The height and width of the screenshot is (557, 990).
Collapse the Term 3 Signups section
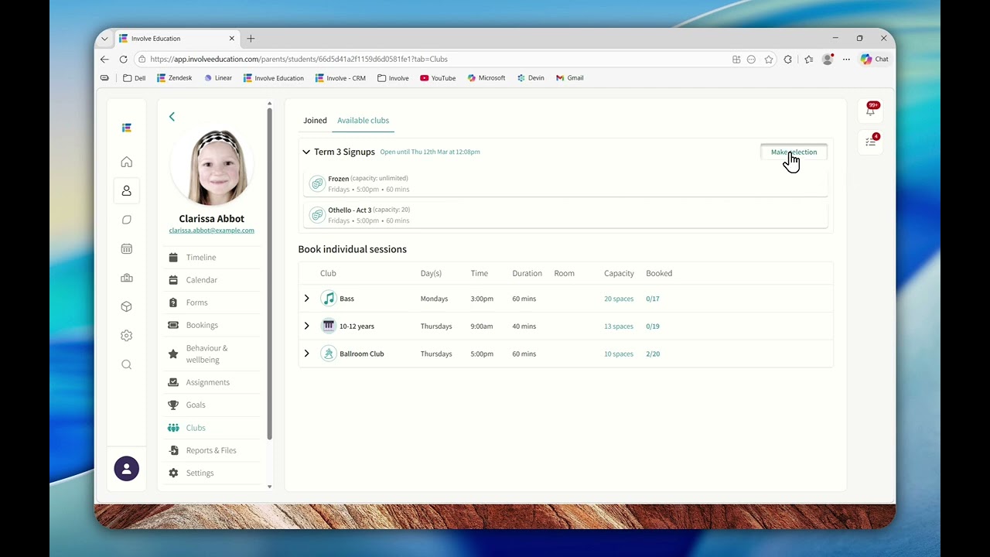(x=306, y=152)
